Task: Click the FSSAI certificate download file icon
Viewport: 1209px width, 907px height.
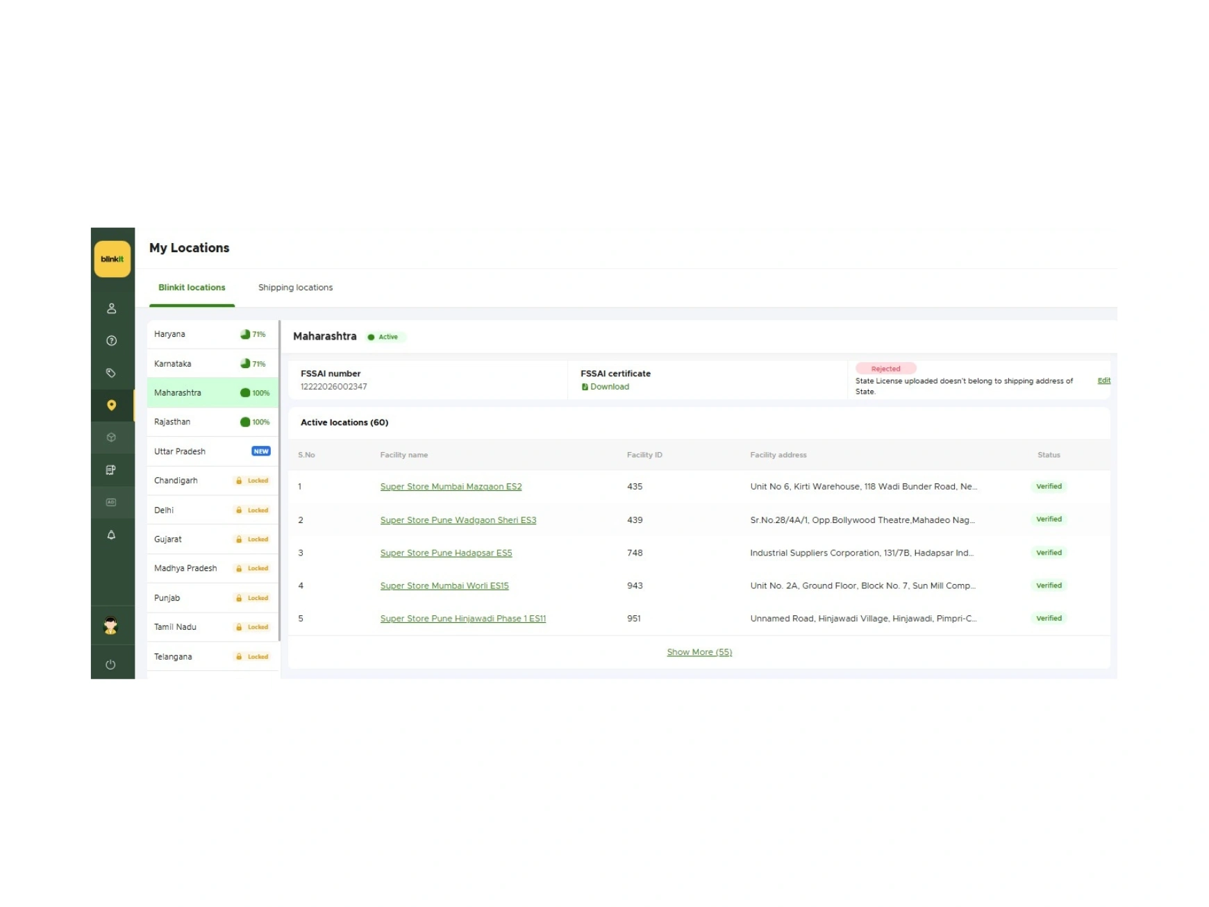Action: [x=585, y=387]
